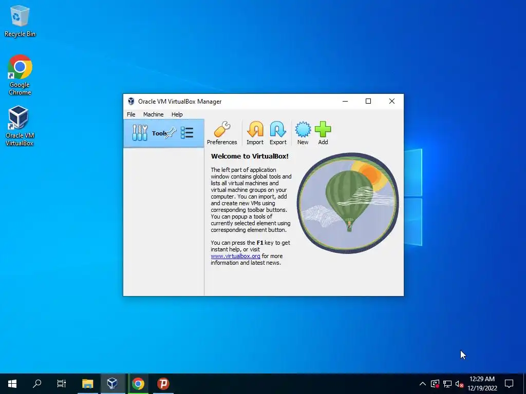
Task: Select the Tools item in left pane
Action: [163, 133]
